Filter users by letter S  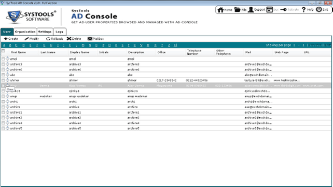[x=122, y=45]
